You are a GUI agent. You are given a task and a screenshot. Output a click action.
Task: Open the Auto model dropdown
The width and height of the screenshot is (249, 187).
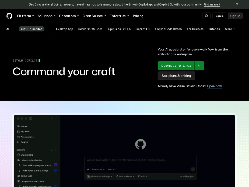tap(111, 169)
